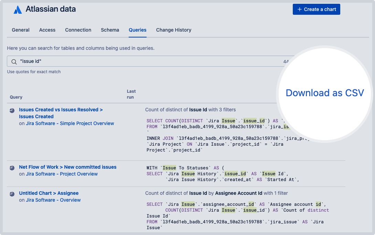Viewport: 375px width, 235px height.
Task: Click chart icon beside Net Flow of Work
Action: 12,168
